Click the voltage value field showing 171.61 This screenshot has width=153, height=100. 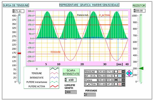(19, 11)
